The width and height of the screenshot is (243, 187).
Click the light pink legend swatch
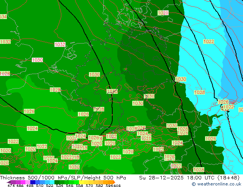[x=28, y=182]
